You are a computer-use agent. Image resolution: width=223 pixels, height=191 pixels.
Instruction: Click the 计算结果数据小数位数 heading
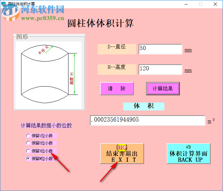(46, 125)
